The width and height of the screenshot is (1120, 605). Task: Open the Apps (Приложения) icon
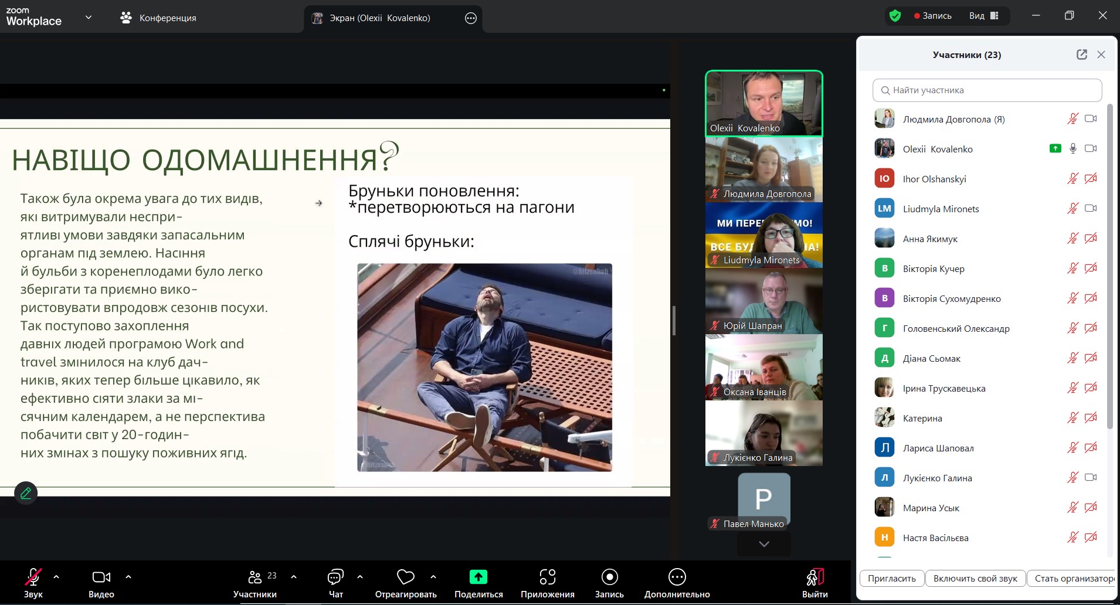(547, 577)
